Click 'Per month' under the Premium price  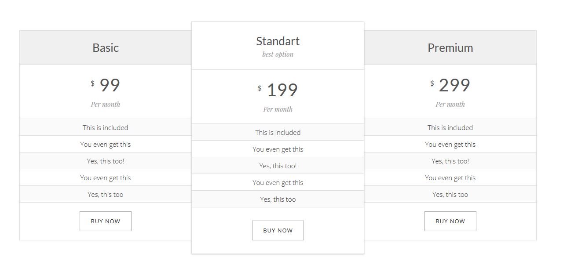[x=450, y=104]
